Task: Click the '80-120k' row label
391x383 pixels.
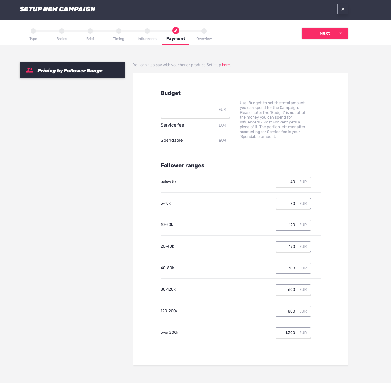Action: pos(168,289)
